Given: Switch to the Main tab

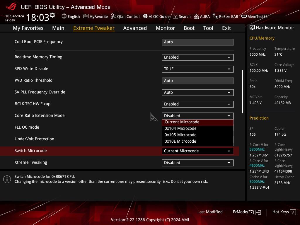Looking at the screenshot, I should tap(58, 28).
